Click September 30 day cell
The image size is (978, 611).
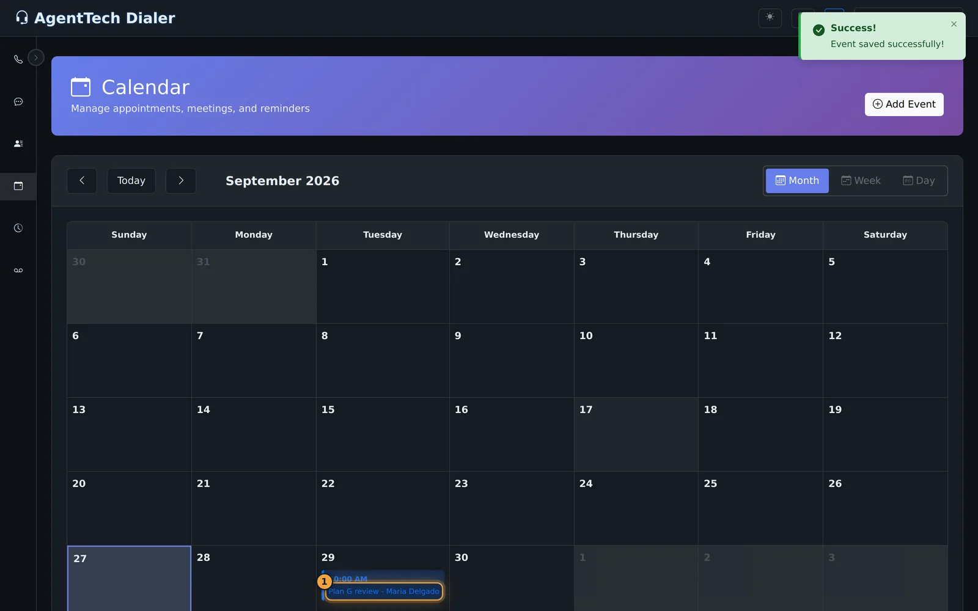[x=512, y=578]
